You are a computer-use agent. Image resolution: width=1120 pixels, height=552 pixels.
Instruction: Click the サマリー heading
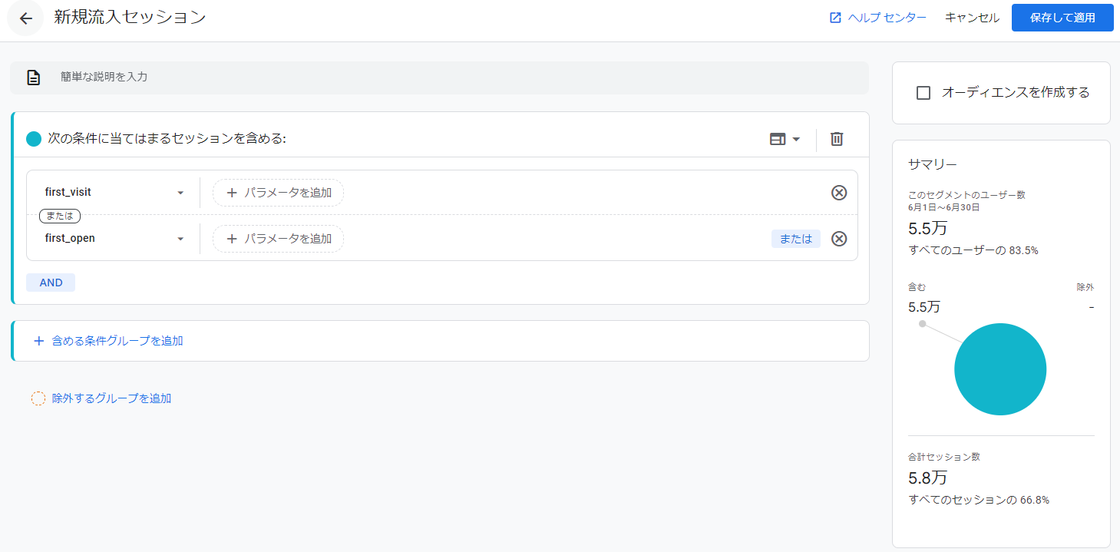(x=932, y=164)
